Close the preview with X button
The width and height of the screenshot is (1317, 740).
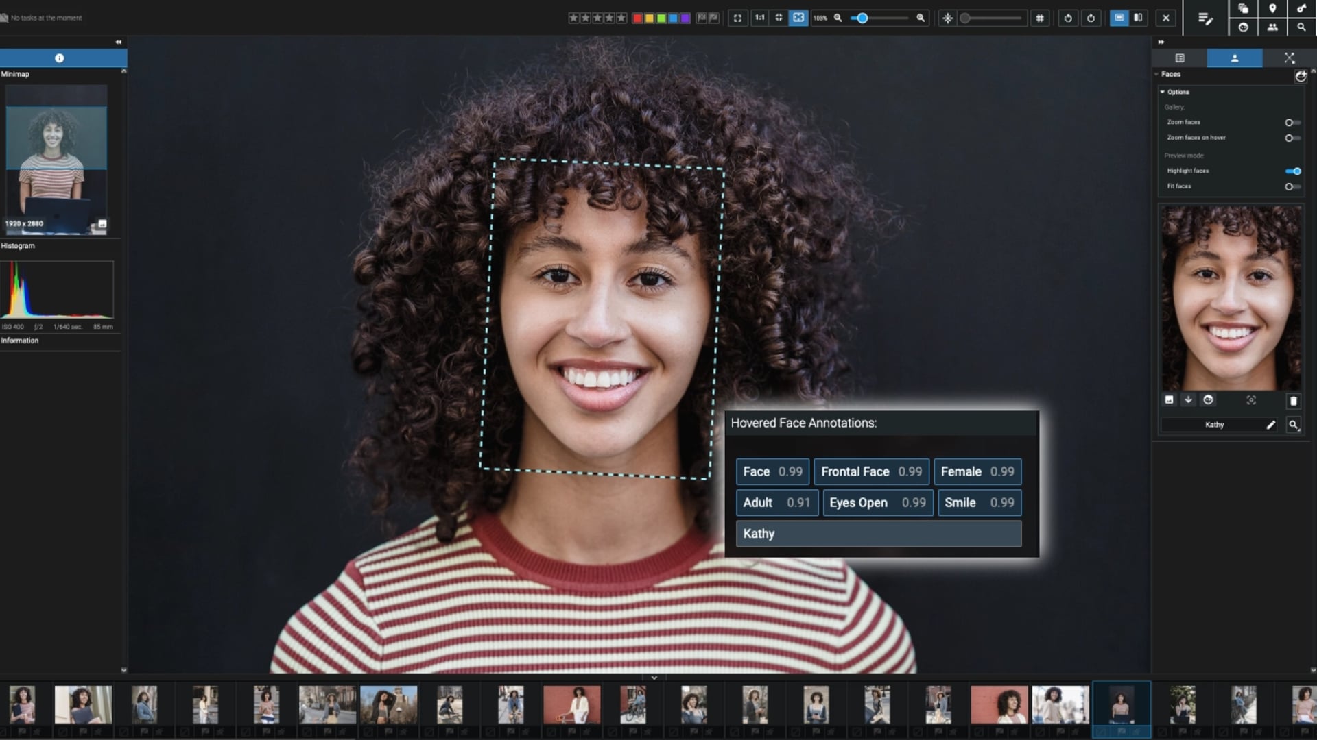click(x=1165, y=18)
